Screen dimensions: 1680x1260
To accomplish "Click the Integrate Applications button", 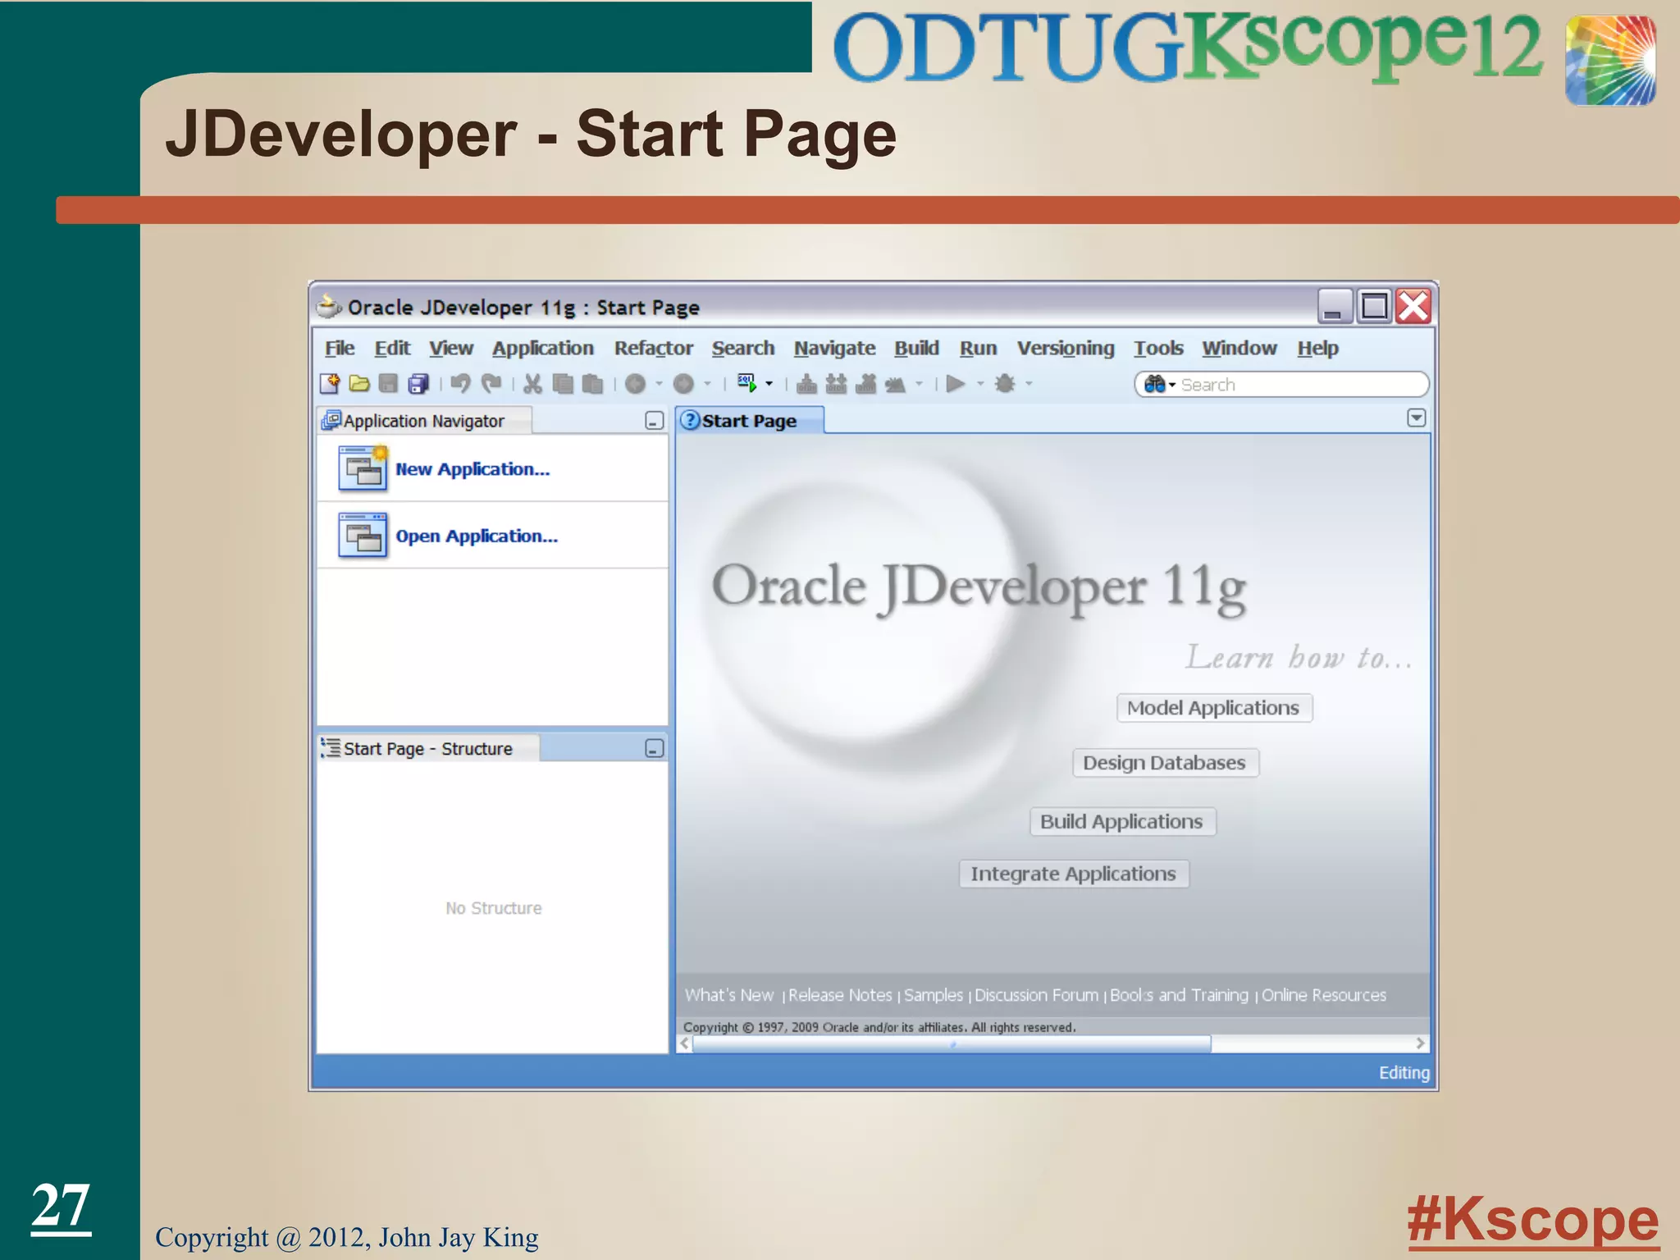I will pyautogui.click(x=1074, y=874).
